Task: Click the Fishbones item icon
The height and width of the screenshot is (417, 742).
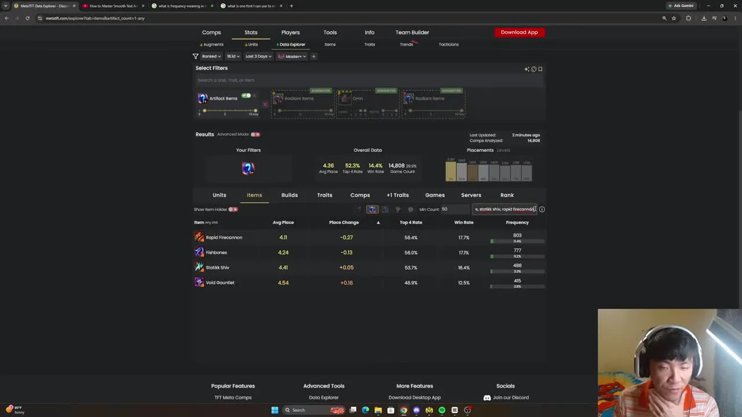Action: [x=199, y=253]
